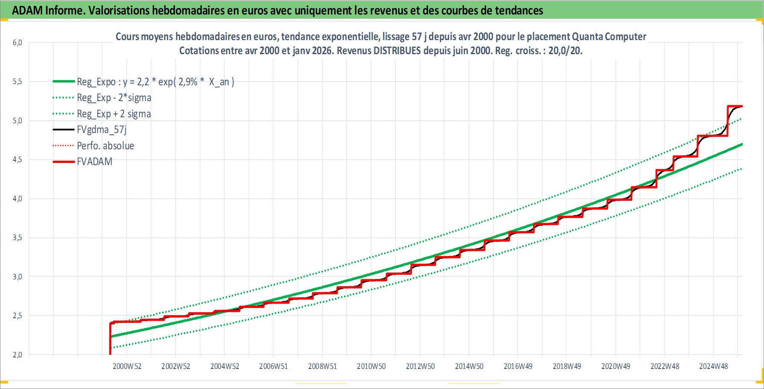The width and height of the screenshot is (764, 389).
Task: Click the subtitle line 'Cotations entre avr 2000 et janv 2026'
Action: tap(381, 51)
